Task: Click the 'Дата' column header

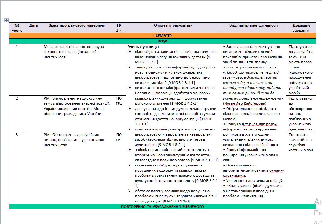Action: click(x=33, y=28)
